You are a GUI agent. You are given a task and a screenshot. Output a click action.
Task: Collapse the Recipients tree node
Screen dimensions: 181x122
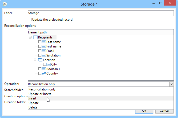(x=30, y=37)
